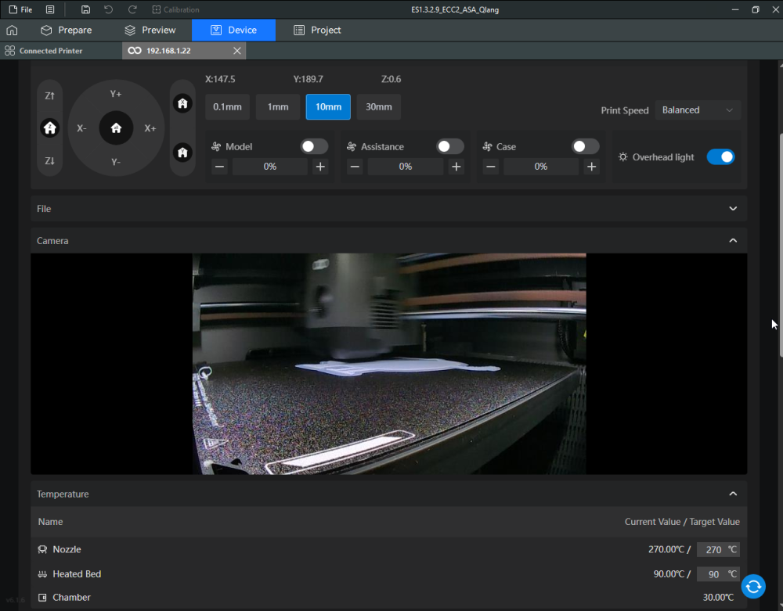Home the Z axis

point(50,128)
